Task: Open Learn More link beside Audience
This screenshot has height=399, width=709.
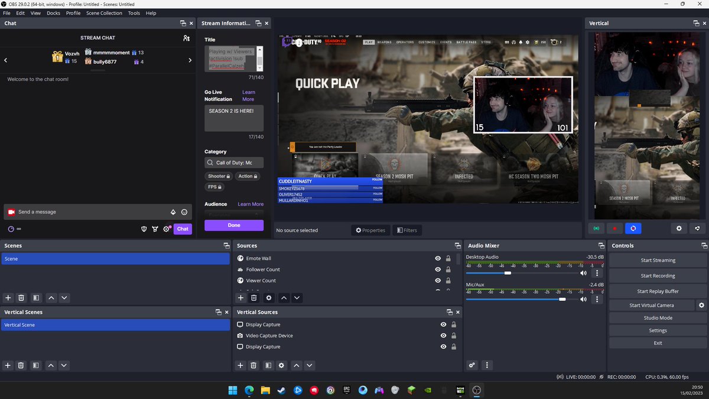Action: click(251, 204)
